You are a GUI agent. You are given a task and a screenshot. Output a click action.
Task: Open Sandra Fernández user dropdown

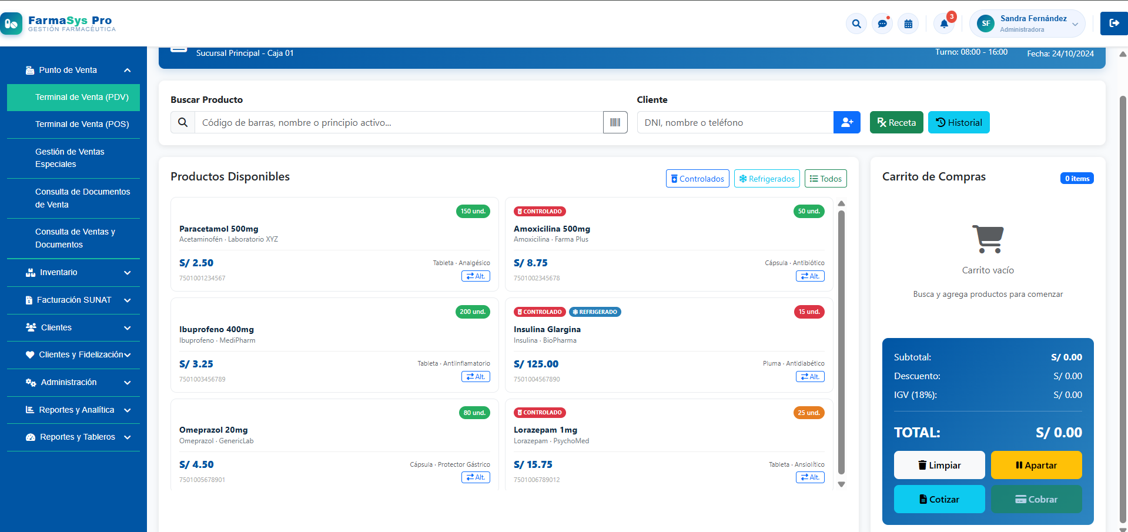point(1027,24)
